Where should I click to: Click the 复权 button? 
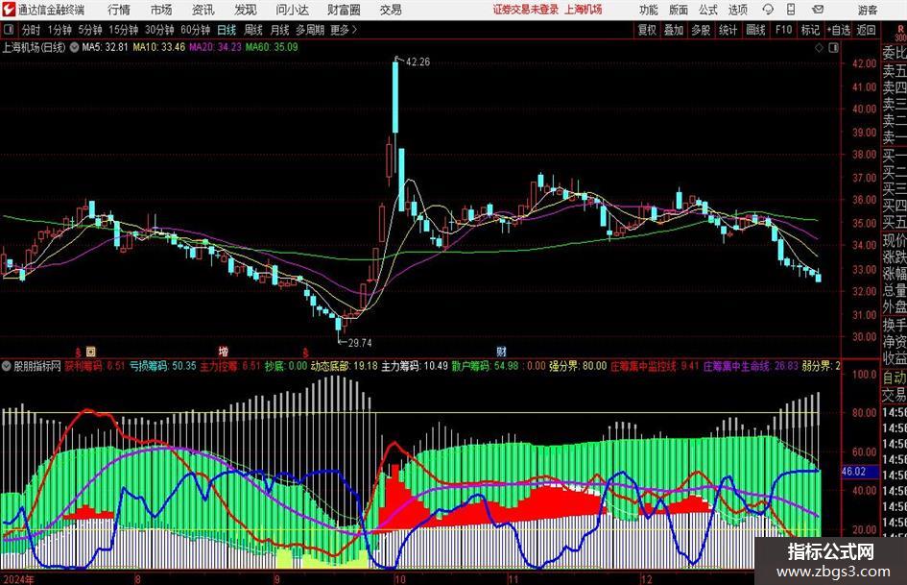(x=647, y=30)
